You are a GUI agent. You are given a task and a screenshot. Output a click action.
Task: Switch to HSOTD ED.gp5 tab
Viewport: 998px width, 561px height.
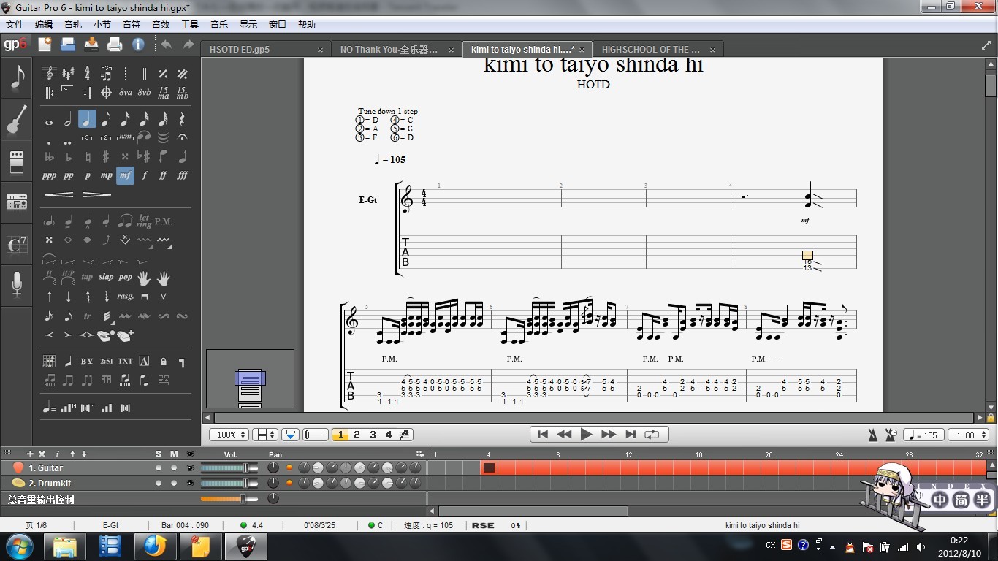[265, 50]
